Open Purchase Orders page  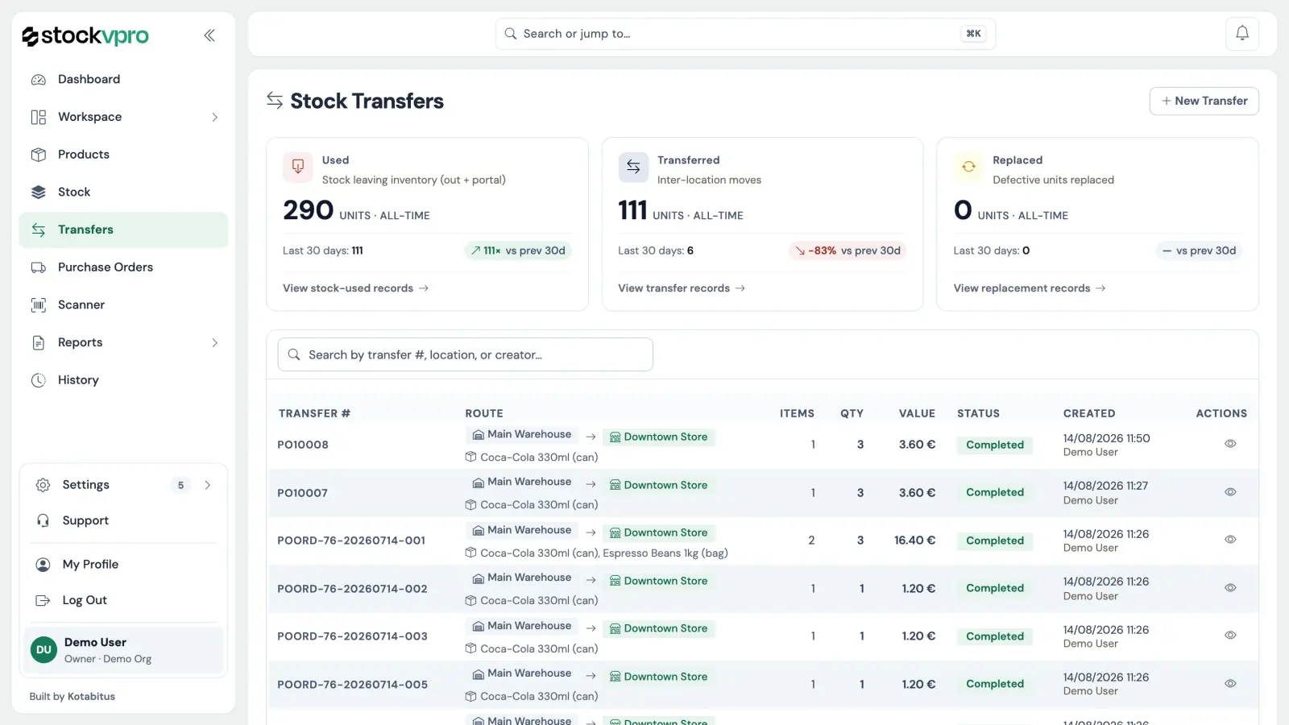click(x=123, y=267)
